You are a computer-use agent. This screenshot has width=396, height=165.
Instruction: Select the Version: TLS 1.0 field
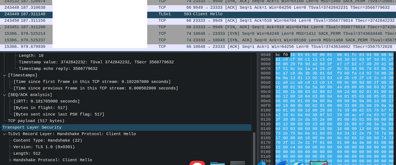[40, 147]
